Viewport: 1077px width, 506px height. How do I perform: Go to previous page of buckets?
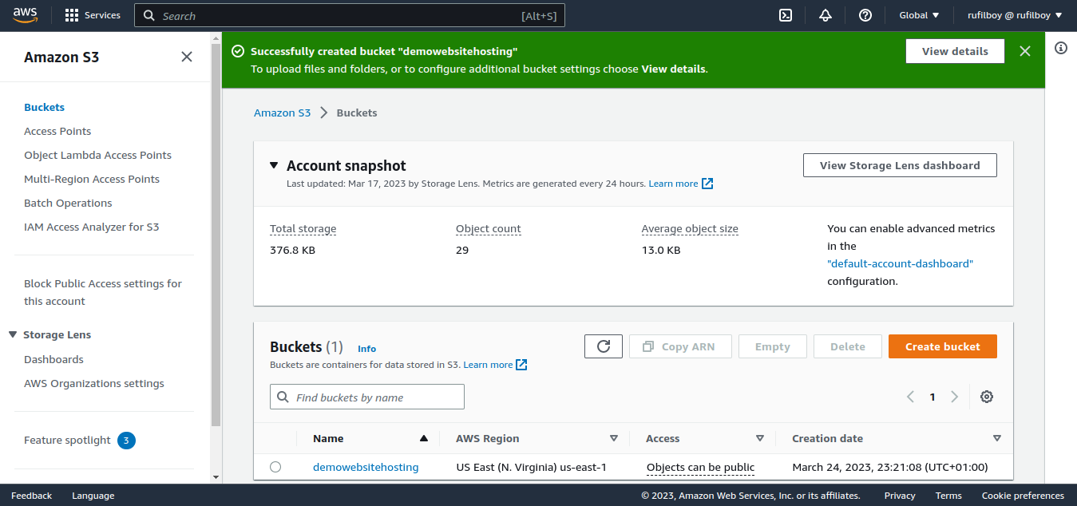click(910, 397)
